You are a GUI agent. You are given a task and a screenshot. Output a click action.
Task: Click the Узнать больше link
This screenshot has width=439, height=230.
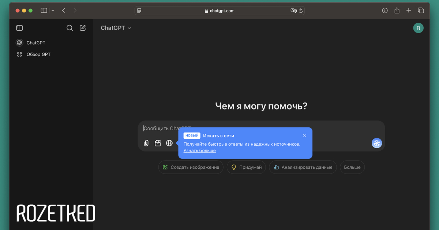[199, 150]
